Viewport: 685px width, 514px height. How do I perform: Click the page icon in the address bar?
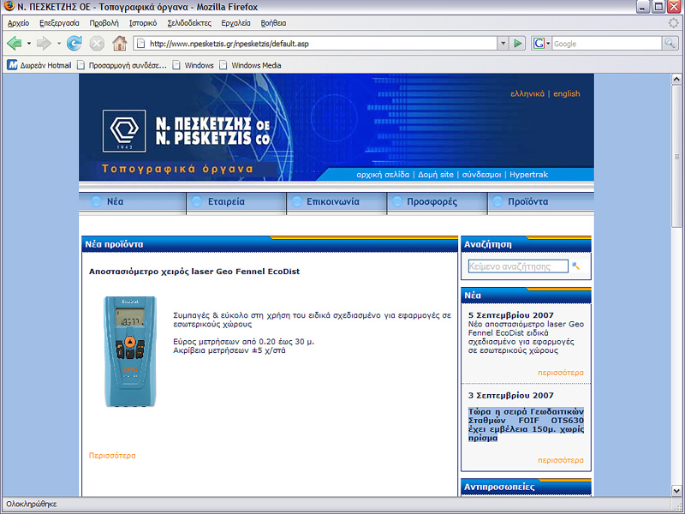[x=140, y=44]
